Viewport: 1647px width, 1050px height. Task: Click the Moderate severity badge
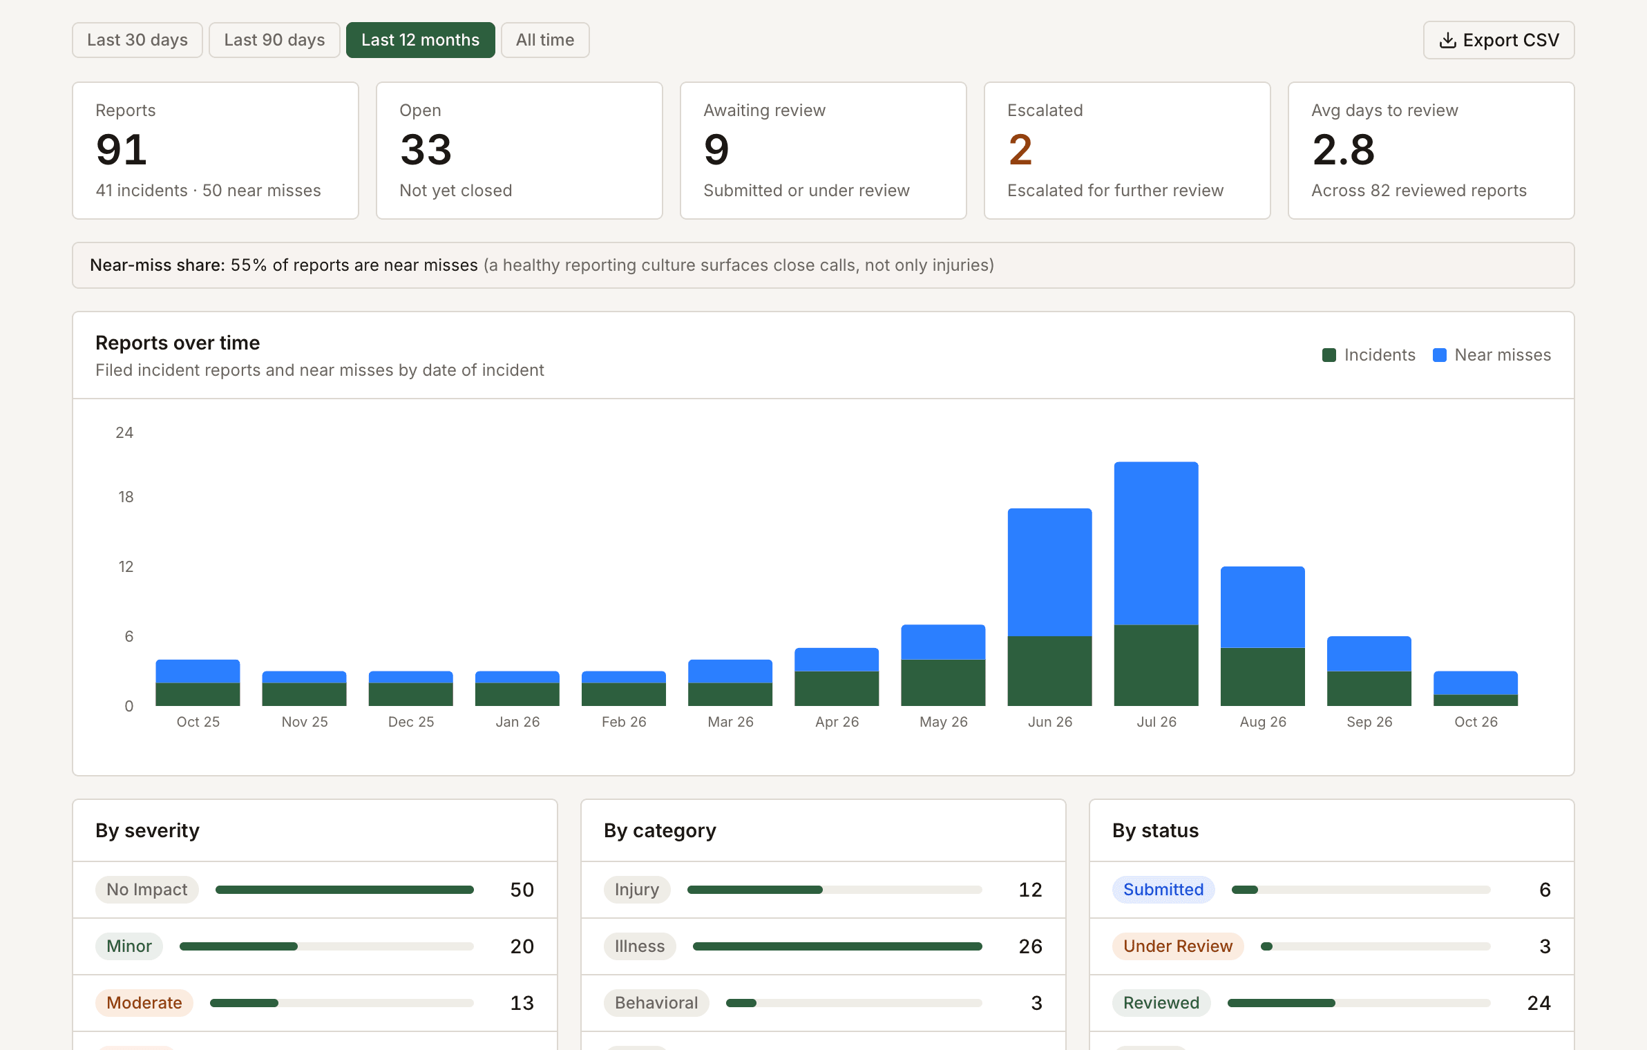point(144,1003)
